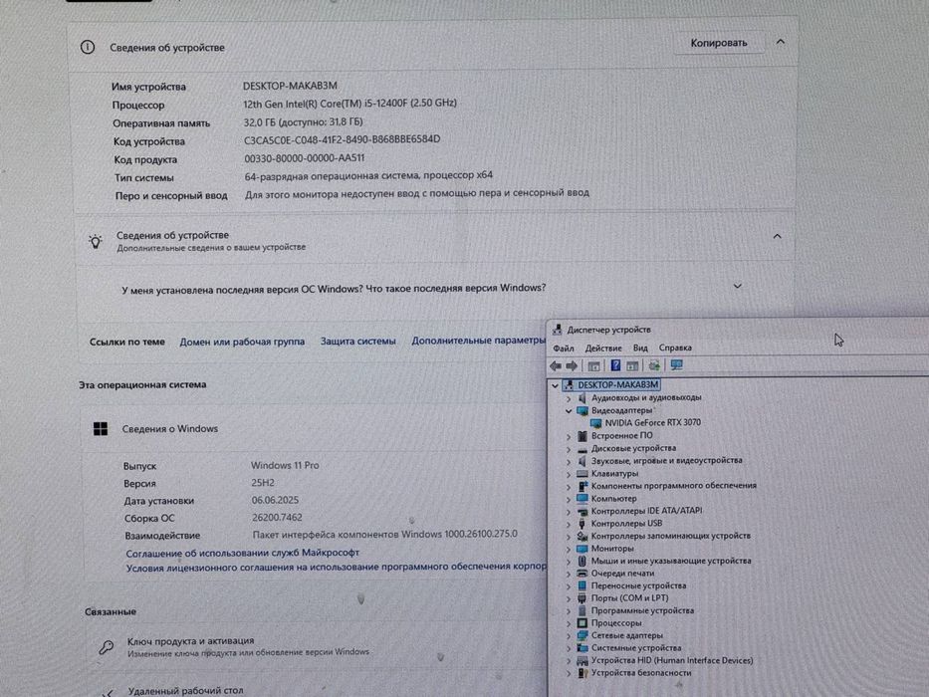Image resolution: width=929 pixels, height=697 pixels.
Task: Select the NVIDIA GeForce RTX 3070 adapter icon
Action: coord(596,423)
